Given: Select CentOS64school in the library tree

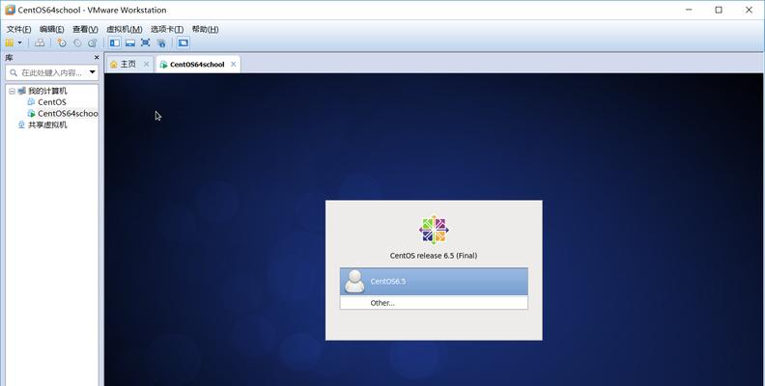Looking at the screenshot, I should 68,114.
